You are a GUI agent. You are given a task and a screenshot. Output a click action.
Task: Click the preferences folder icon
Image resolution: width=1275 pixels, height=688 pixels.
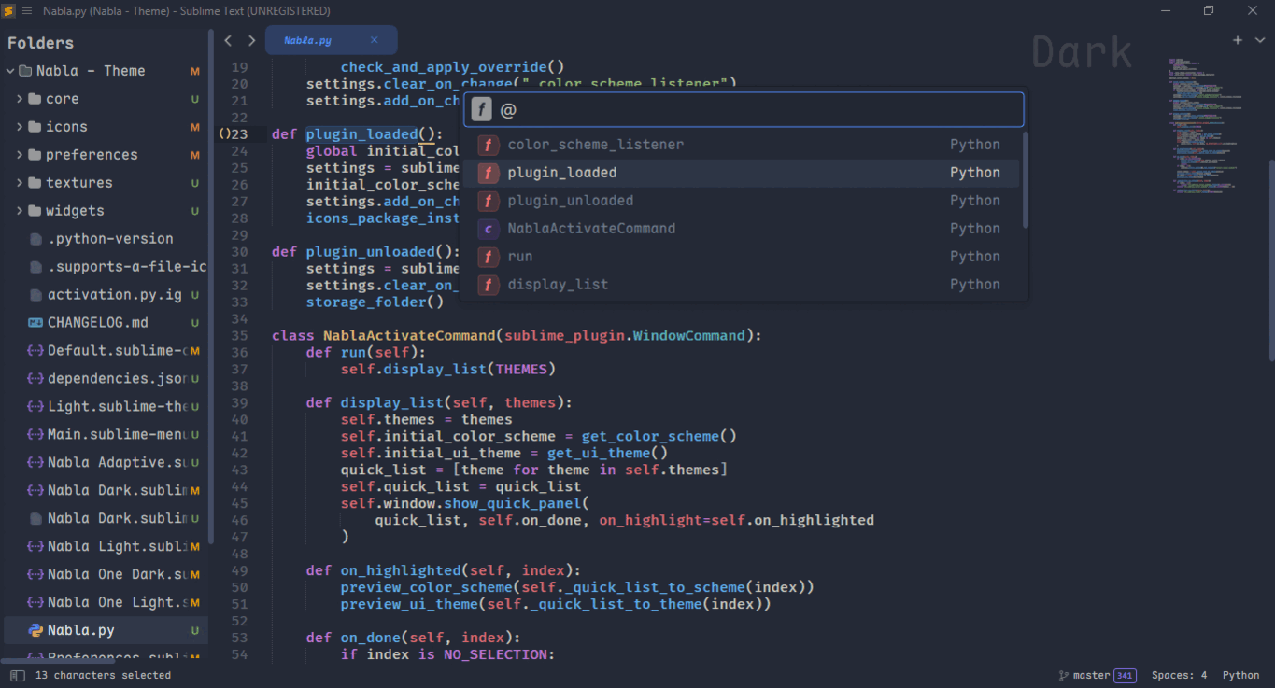(35, 155)
